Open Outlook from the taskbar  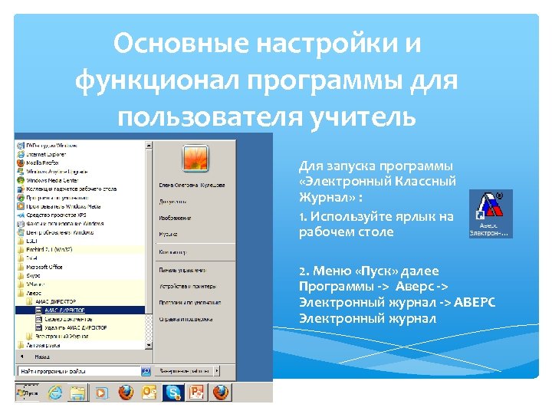[x=149, y=393]
